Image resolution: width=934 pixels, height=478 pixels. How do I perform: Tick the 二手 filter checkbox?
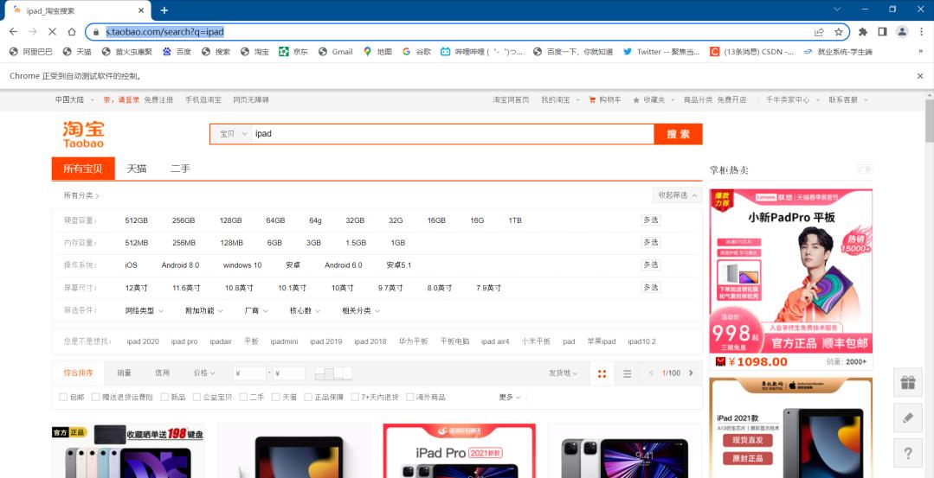pos(243,397)
